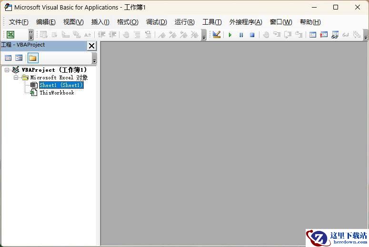Click View Object in project panel
369x247 pixels.
(19, 58)
